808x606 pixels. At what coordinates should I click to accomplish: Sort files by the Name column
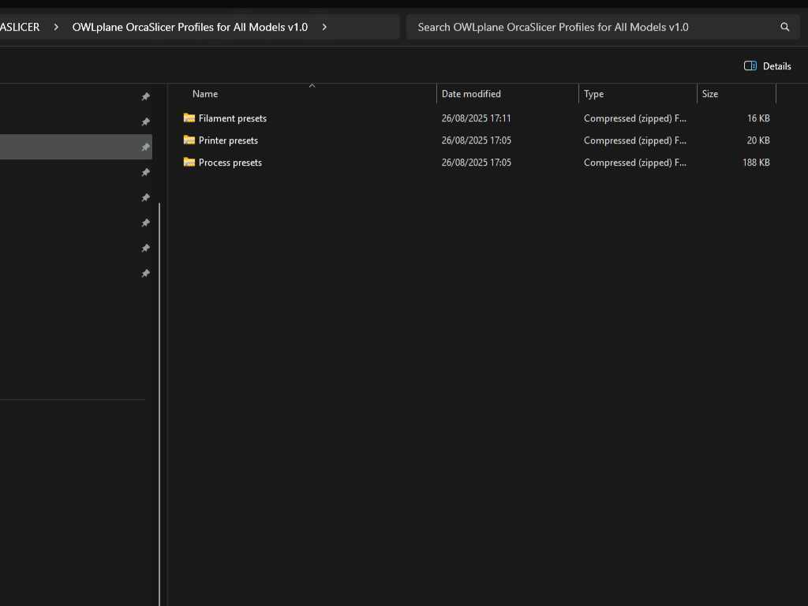click(205, 94)
